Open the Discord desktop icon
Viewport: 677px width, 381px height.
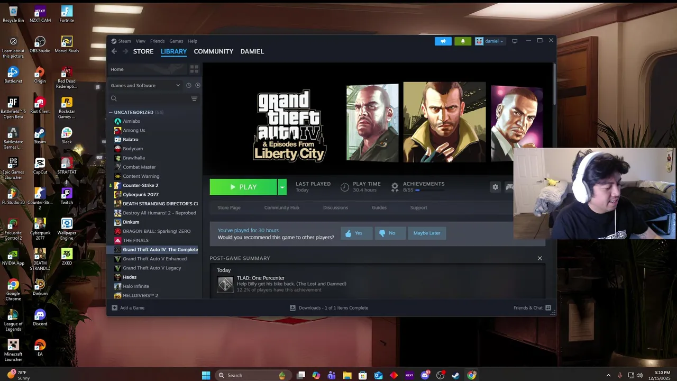coord(40,318)
